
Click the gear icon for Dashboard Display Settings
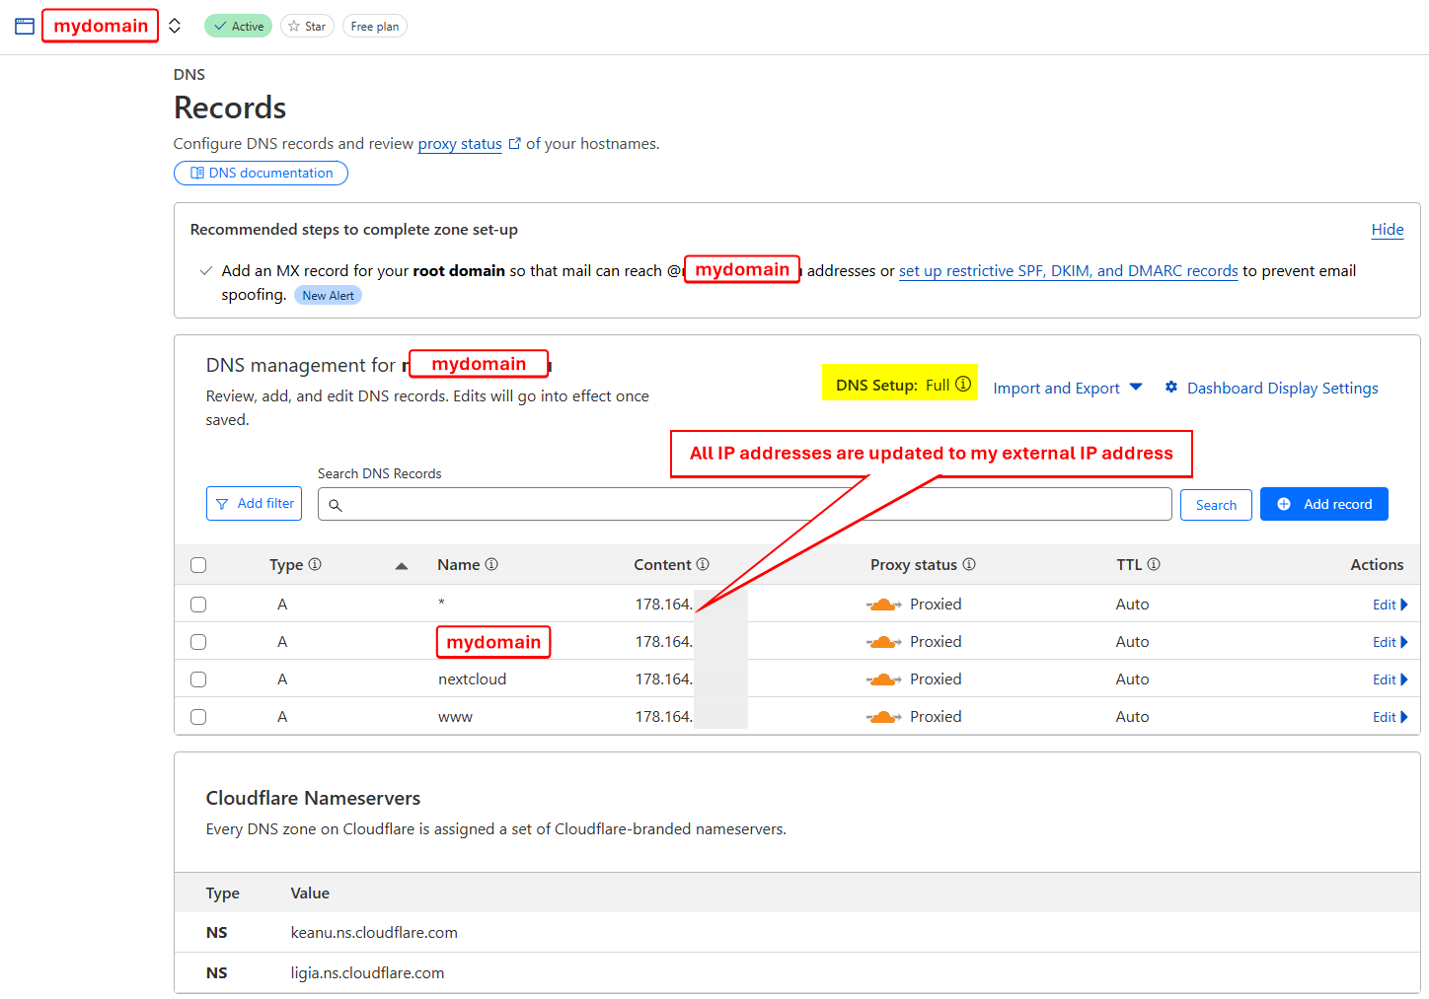point(1171,388)
